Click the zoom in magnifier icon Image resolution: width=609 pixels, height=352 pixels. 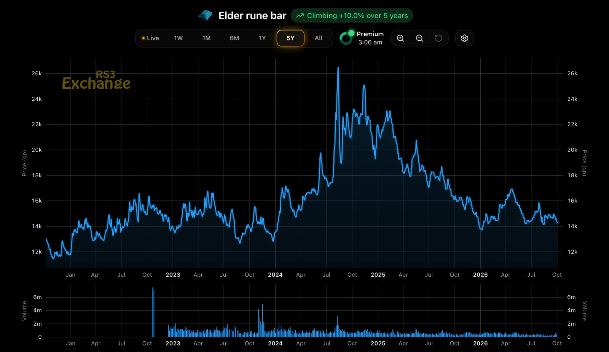click(400, 38)
